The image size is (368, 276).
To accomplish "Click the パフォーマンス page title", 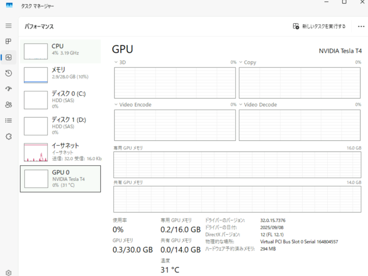I will [39, 26].
